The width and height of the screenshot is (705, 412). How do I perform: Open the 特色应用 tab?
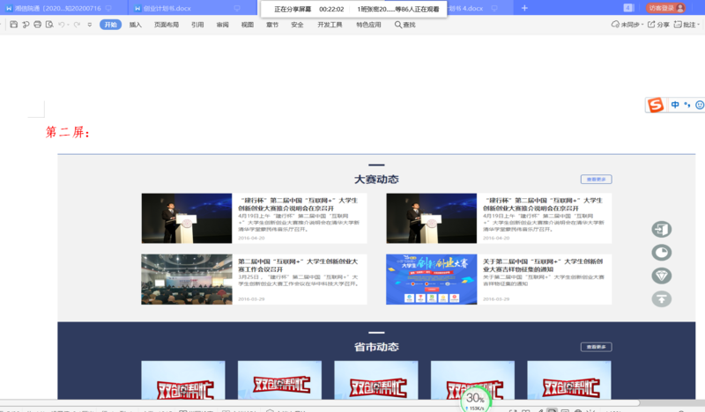(368, 25)
